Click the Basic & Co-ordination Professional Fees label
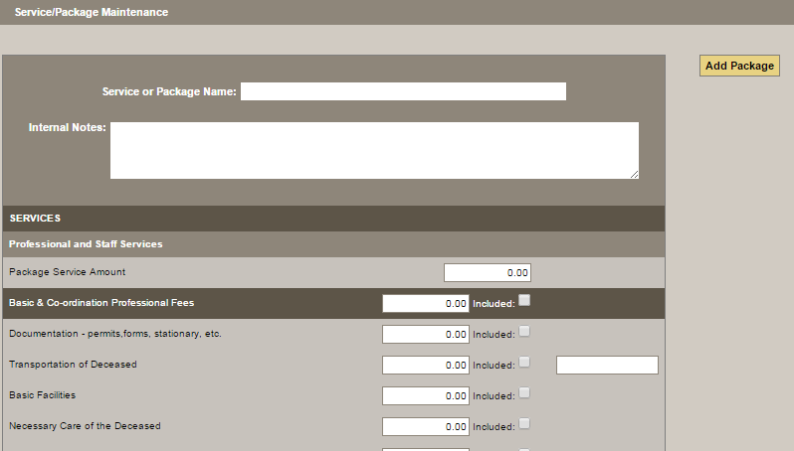 (101, 303)
